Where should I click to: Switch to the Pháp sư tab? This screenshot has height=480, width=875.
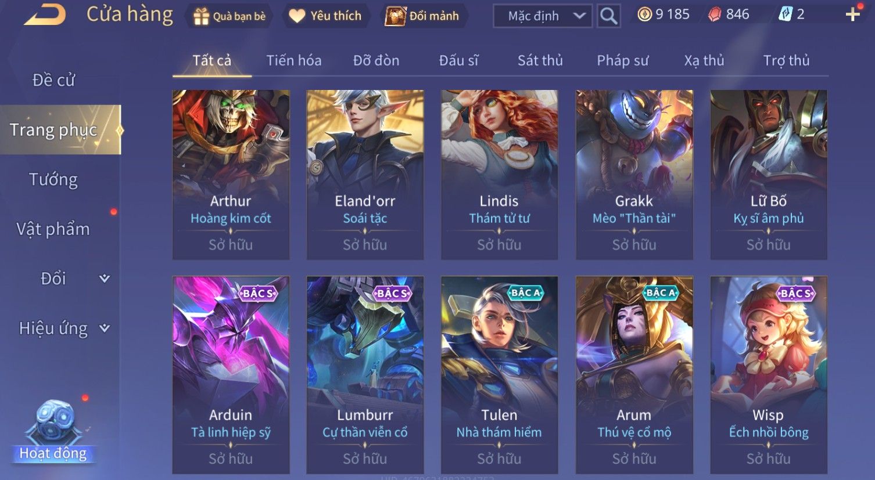click(622, 60)
